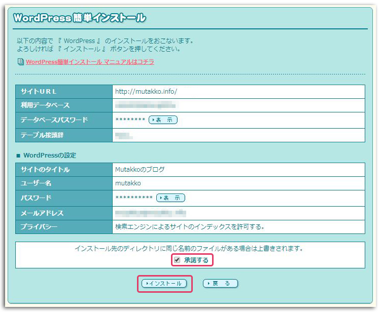
Task: Click the サイトURL label cell
Action: coord(39,92)
